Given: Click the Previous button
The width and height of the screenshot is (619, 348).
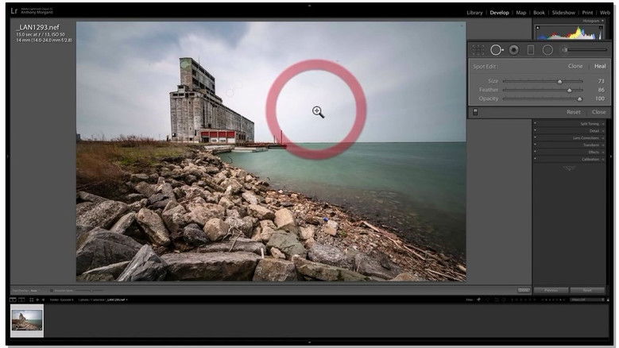Looking at the screenshot, I should (x=551, y=290).
